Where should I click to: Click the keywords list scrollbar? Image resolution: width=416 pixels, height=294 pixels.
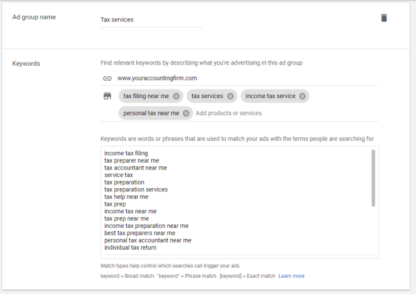click(374, 178)
